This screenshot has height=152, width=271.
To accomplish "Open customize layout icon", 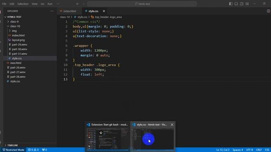I will tap(247, 4).
